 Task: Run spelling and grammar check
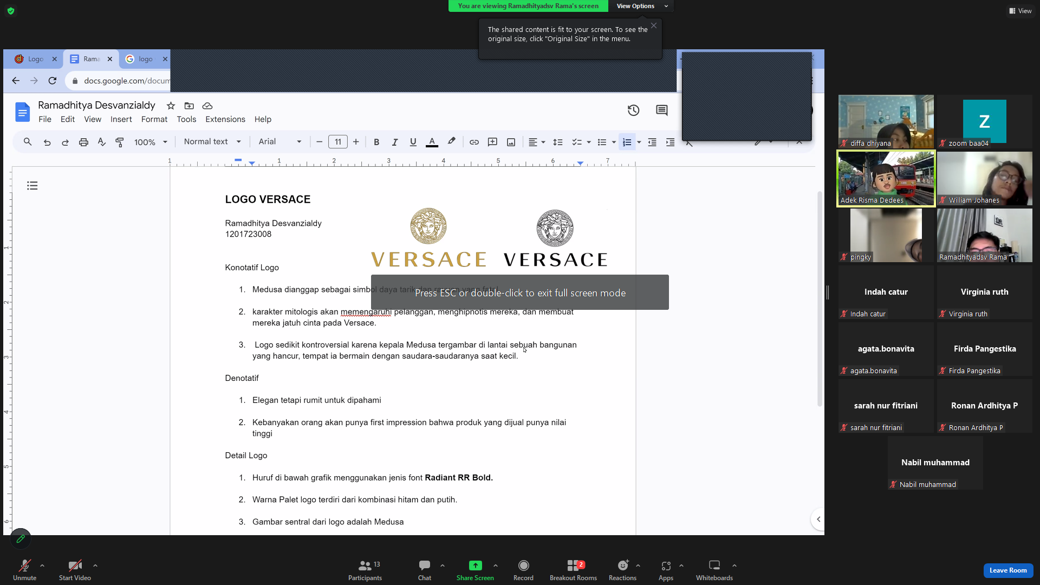point(101,142)
